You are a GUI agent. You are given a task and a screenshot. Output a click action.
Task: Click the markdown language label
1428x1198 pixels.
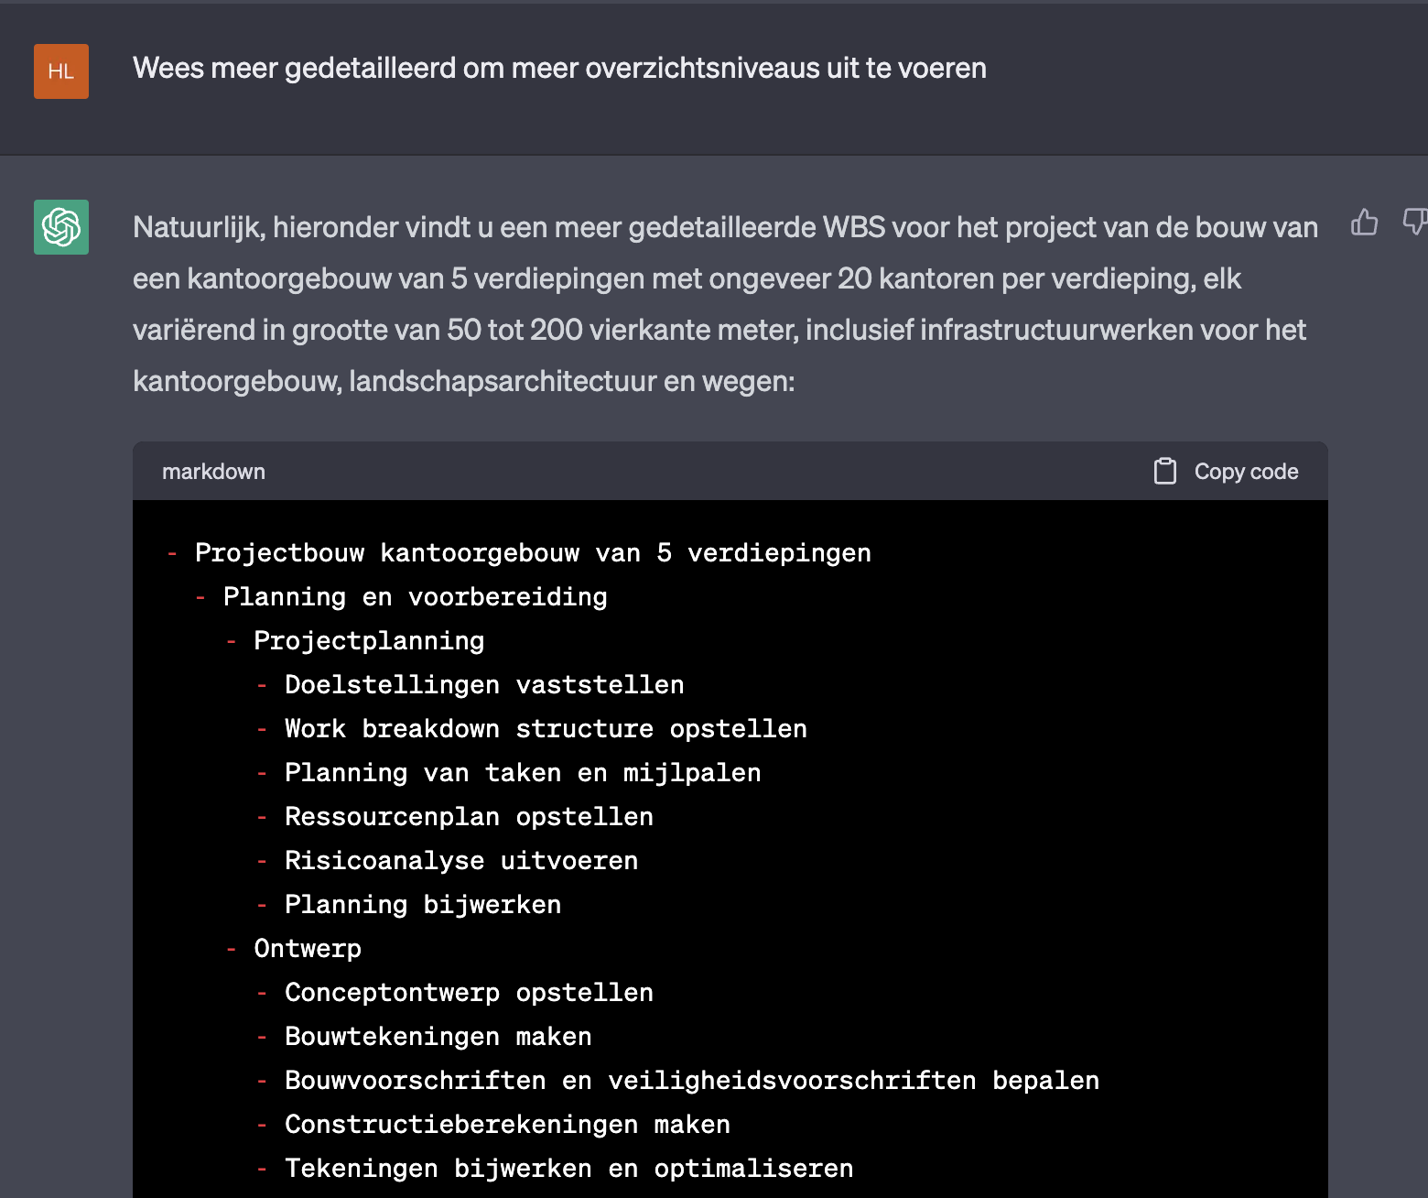[213, 471]
